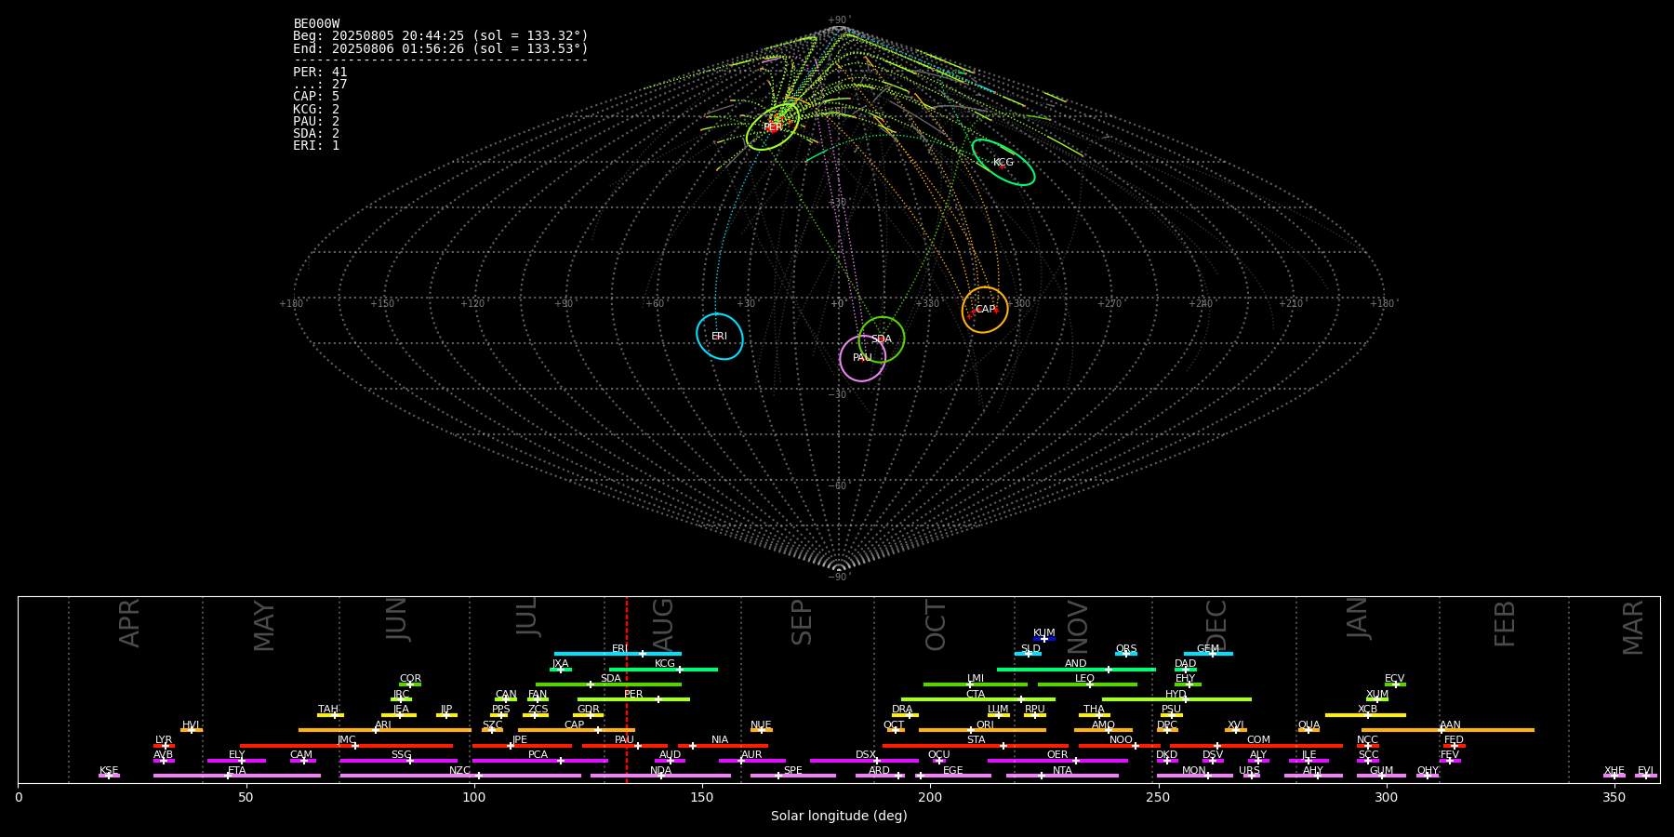The width and height of the screenshot is (1674, 837).
Task: Click the KCG: 2 count entry
Action: coord(316,110)
